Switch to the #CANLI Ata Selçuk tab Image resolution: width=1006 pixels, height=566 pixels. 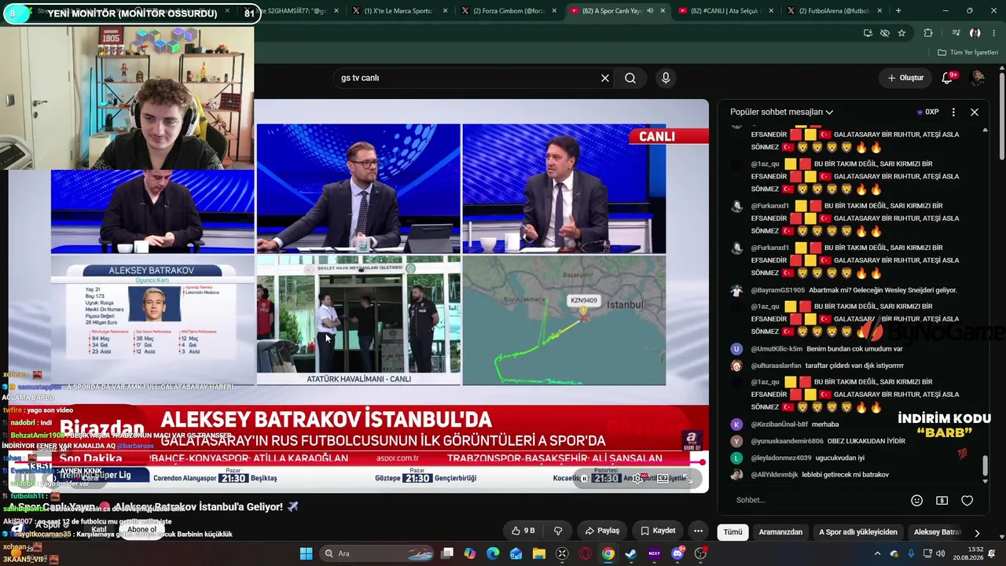tap(727, 11)
